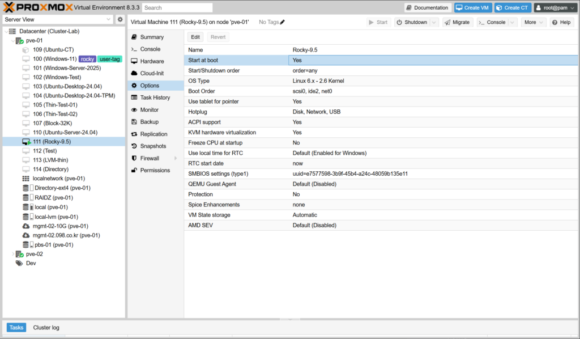Image resolution: width=580 pixels, height=339 pixels.
Task: Click the gear icon beside Server View
Action: click(x=120, y=19)
